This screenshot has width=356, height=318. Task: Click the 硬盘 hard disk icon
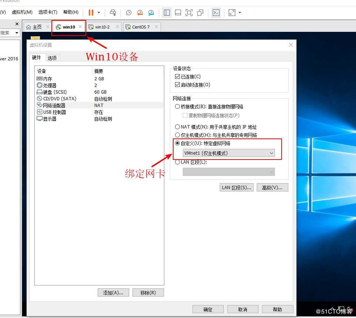[x=40, y=92]
